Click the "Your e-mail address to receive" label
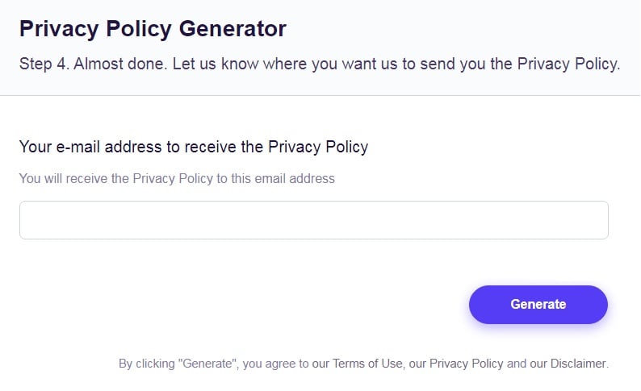 pos(141,147)
